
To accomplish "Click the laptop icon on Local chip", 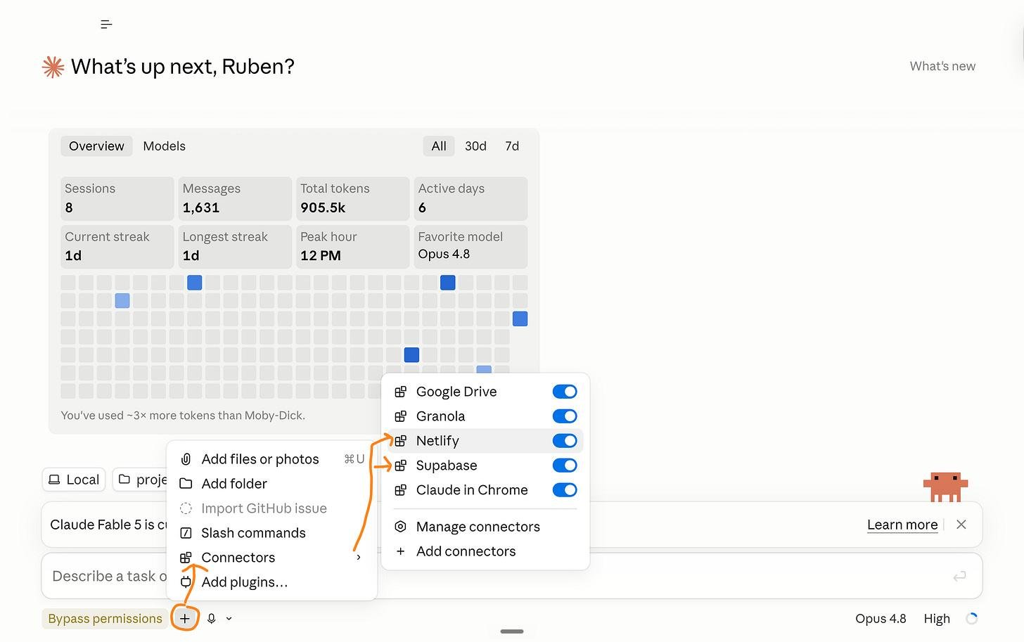I will pyautogui.click(x=54, y=480).
